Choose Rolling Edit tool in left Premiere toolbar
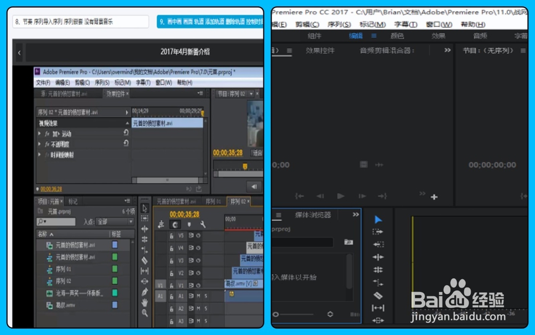This screenshot has width=535, height=335. pos(144,239)
